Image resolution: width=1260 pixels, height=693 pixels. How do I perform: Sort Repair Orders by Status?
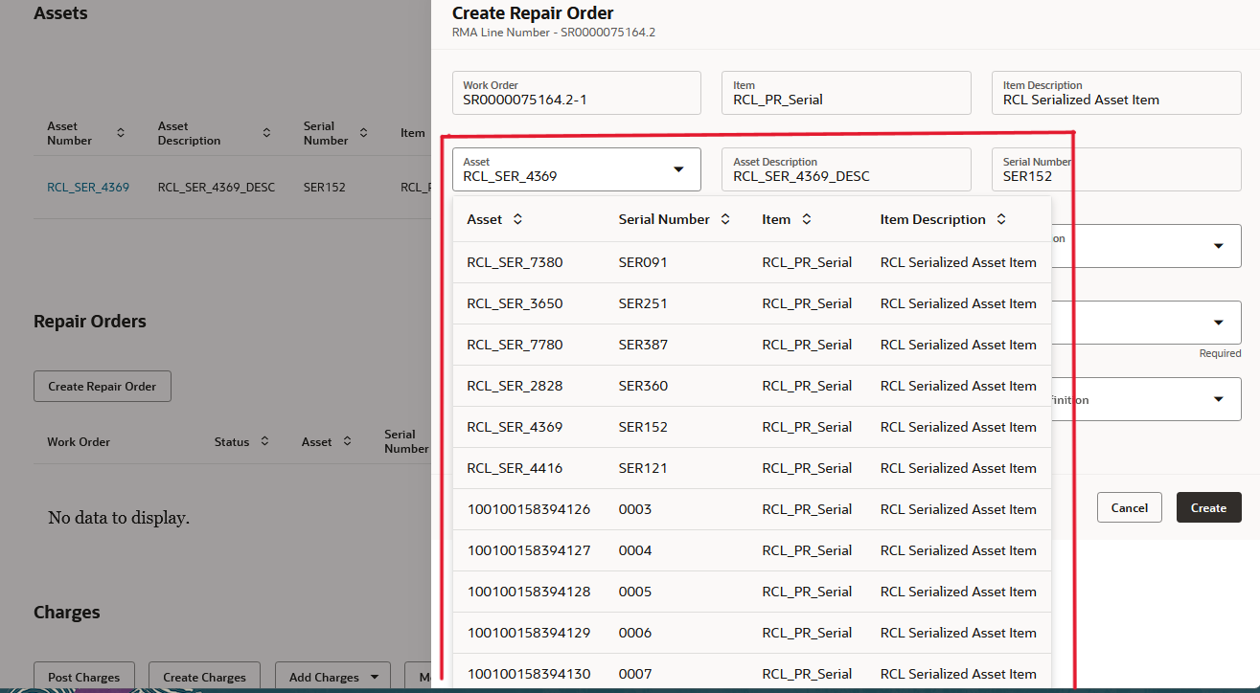click(264, 441)
